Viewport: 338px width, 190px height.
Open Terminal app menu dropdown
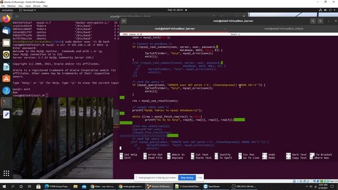pyautogui.click(x=27, y=10)
